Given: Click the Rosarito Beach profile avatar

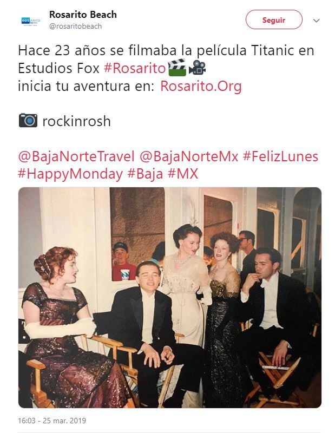Looking at the screenshot, I should click(x=31, y=21).
